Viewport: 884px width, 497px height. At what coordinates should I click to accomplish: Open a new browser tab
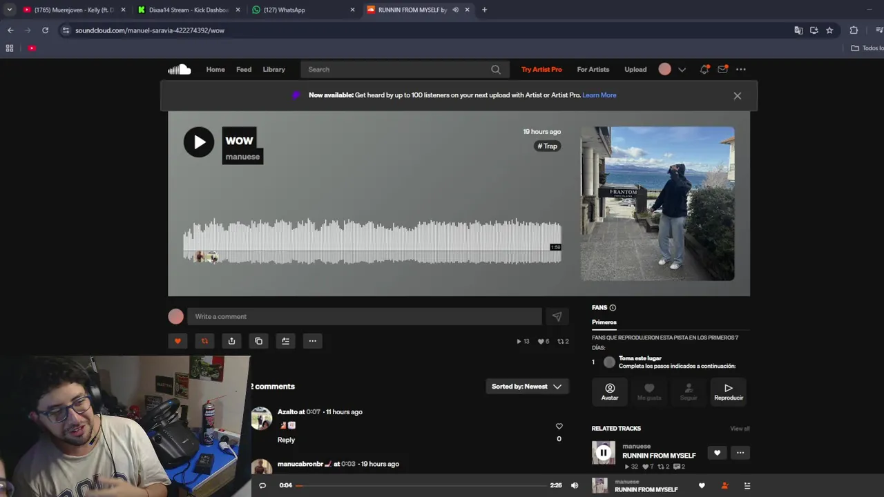tap(484, 10)
